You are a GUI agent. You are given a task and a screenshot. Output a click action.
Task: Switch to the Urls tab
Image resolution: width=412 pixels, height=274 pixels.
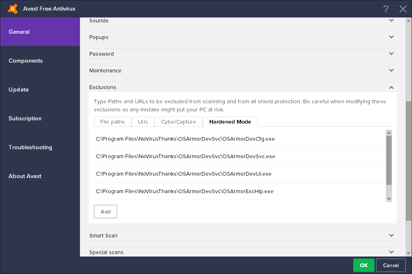click(x=143, y=122)
